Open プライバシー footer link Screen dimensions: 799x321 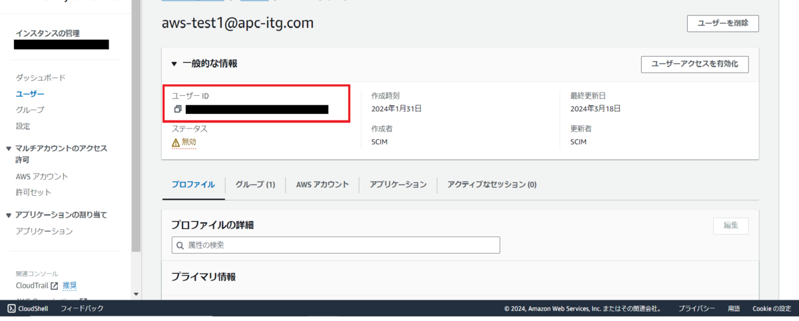point(696,308)
